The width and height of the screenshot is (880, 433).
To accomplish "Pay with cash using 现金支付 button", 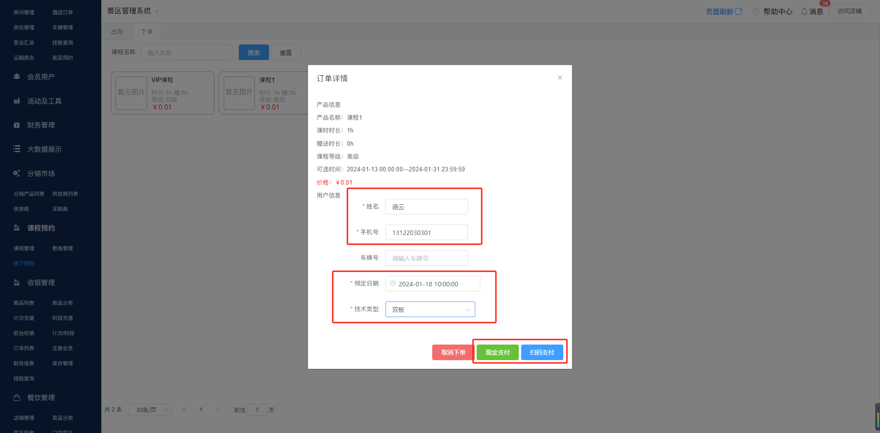I will pos(497,352).
